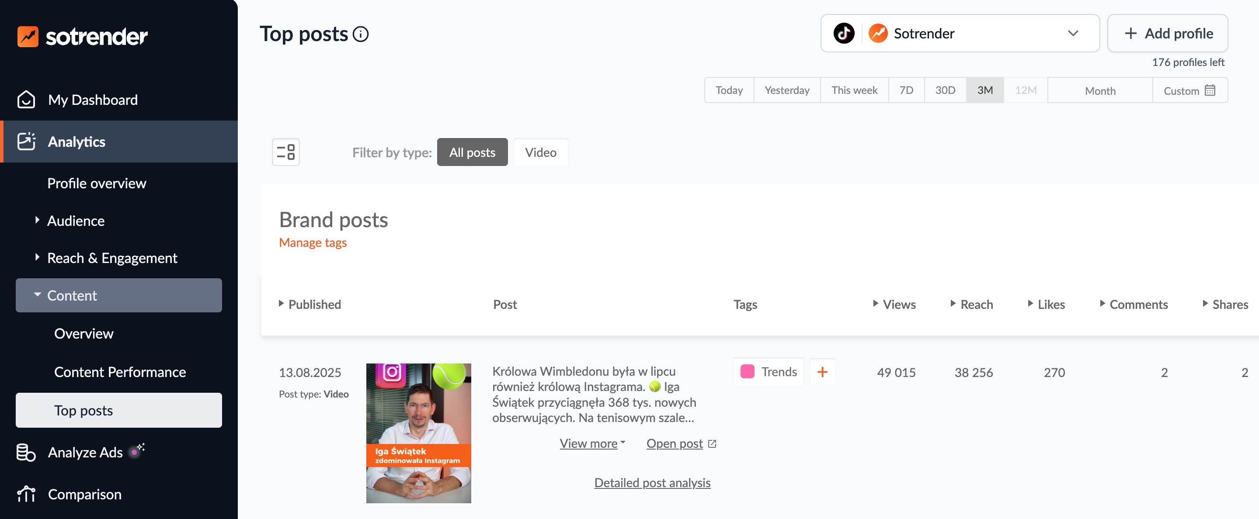Screen dimensions: 1259x519
Task: Click the Sotrender logo in the sidebar
Action: point(82,36)
